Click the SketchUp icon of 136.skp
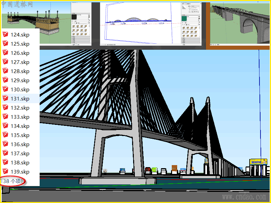271x203 pixels. (5, 144)
